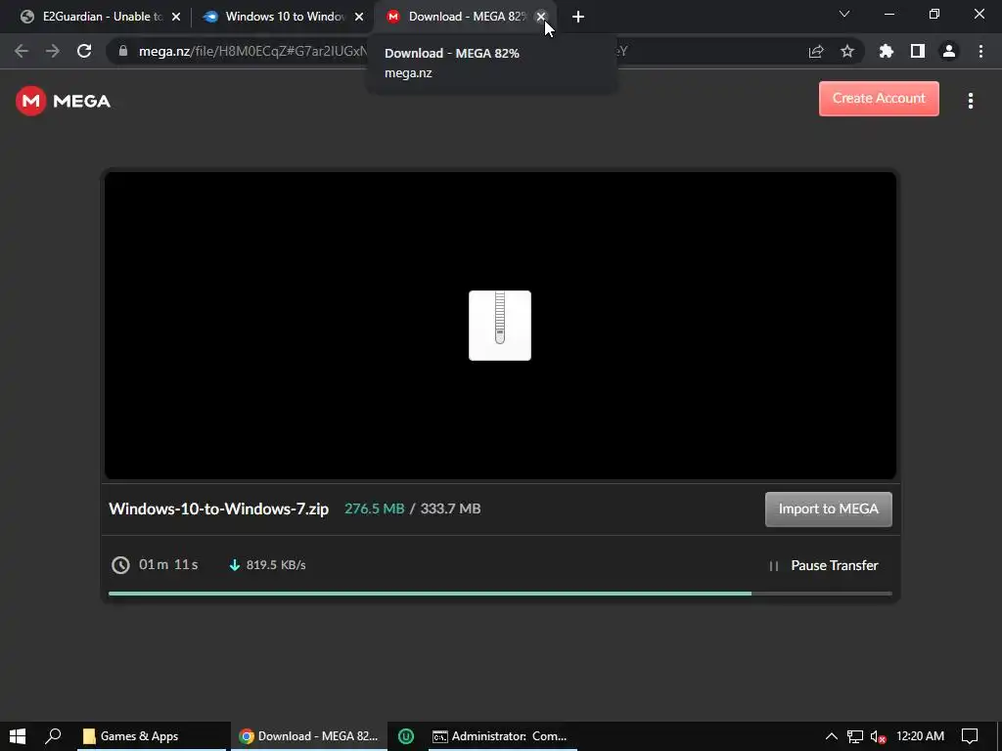Screen dimensions: 1002x751
Task: Click the file name Windows-10-to-Windows-7.zip
Action: click(x=218, y=508)
